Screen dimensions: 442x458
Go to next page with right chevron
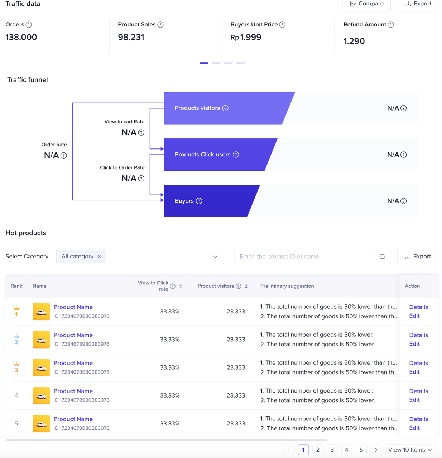tap(376, 450)
